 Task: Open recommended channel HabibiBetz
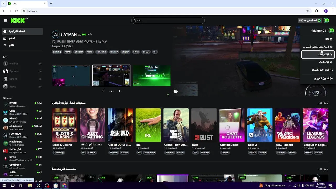(x=22, y=143)
